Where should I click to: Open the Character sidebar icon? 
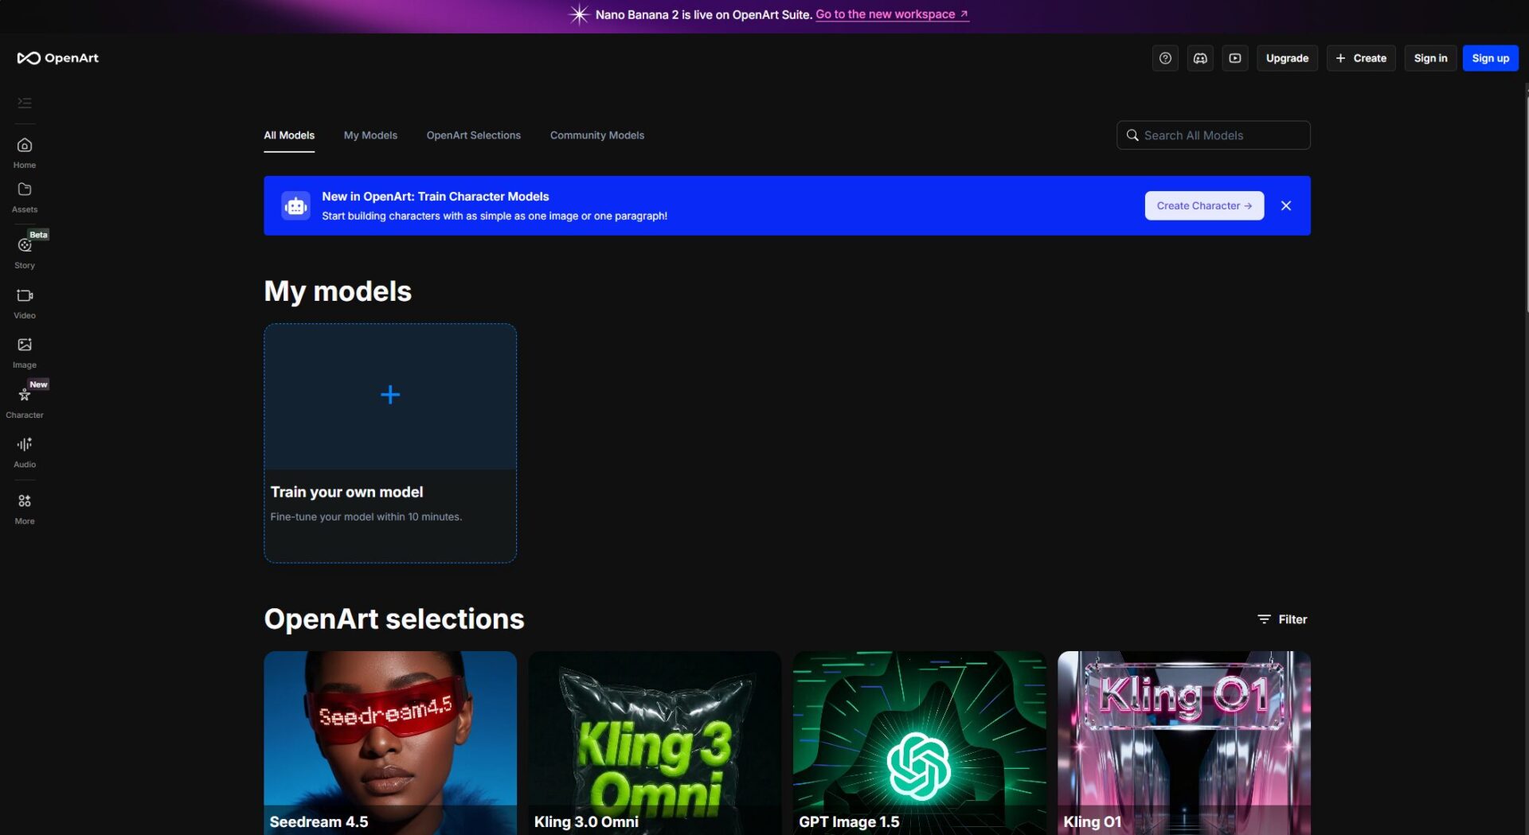click(x=25, y=396)
